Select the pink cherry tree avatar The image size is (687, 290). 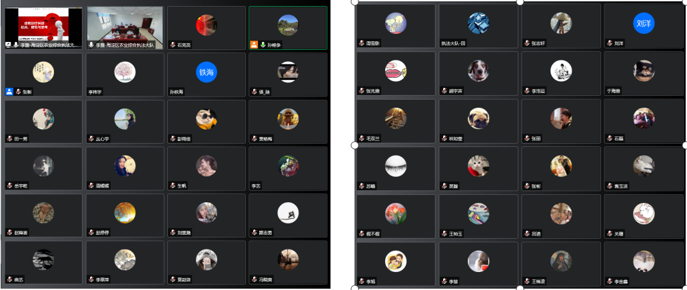pyautogui.click(x=125, y=72)
